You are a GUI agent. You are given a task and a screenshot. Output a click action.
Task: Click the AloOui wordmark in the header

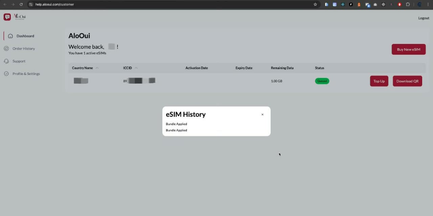[20, 17]
